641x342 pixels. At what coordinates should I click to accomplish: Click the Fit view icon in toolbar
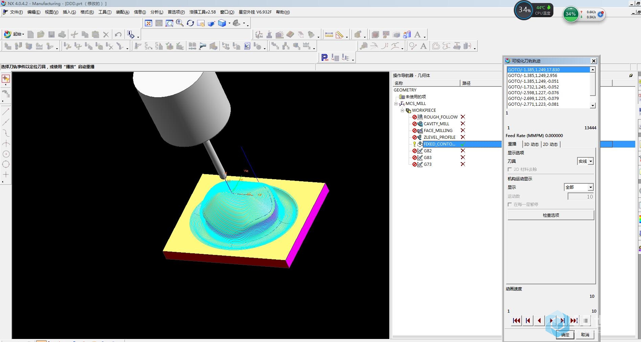tap(148, 23)
